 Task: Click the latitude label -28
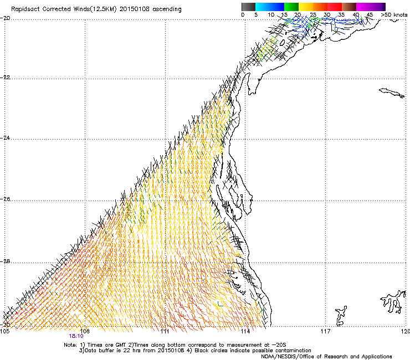point(5,261)
